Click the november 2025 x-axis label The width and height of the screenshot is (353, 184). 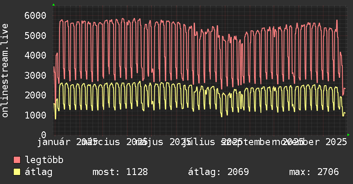pyautogui.click(x=310, y=142)
